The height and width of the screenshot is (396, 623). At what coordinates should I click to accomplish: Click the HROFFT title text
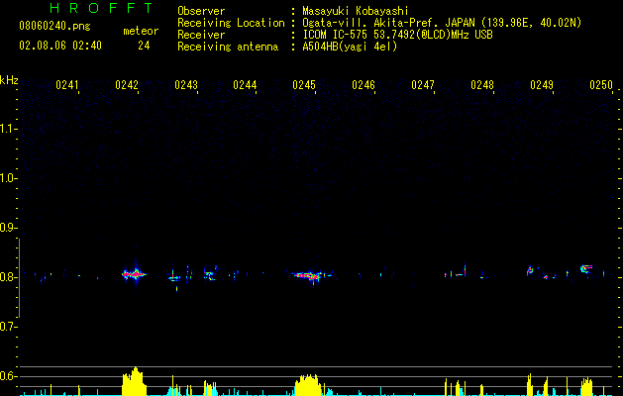[101, 8]
